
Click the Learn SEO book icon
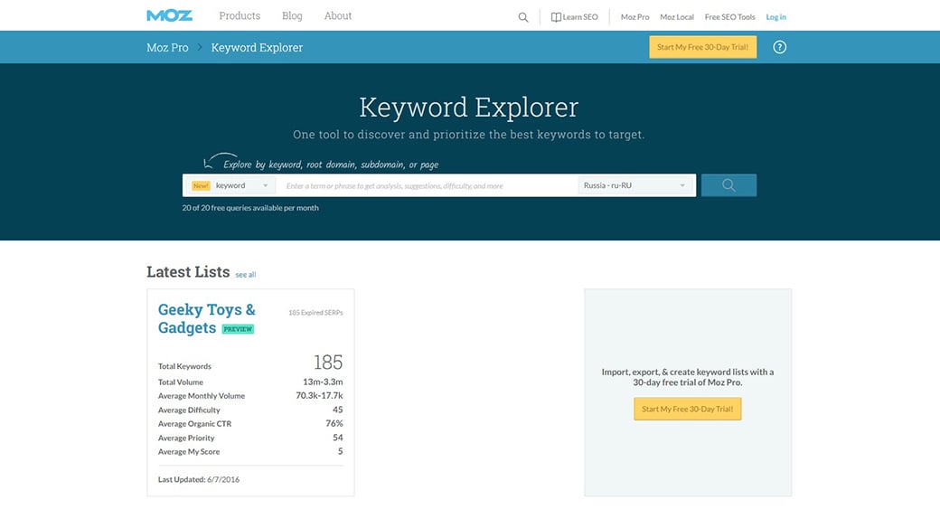(556, 17)
